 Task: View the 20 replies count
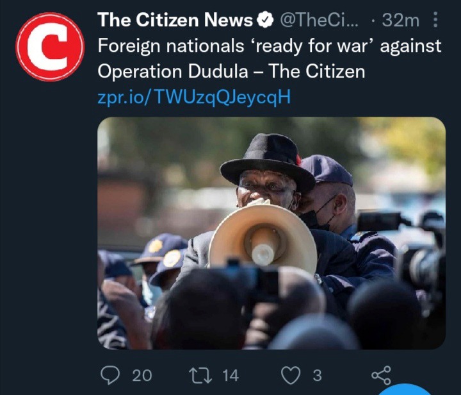[142, 376]
